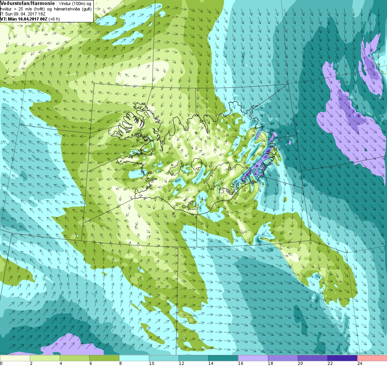387x366 pixels.
Task: Select the light green 2–4 m/s legend swatch
Action: (45, 358)
